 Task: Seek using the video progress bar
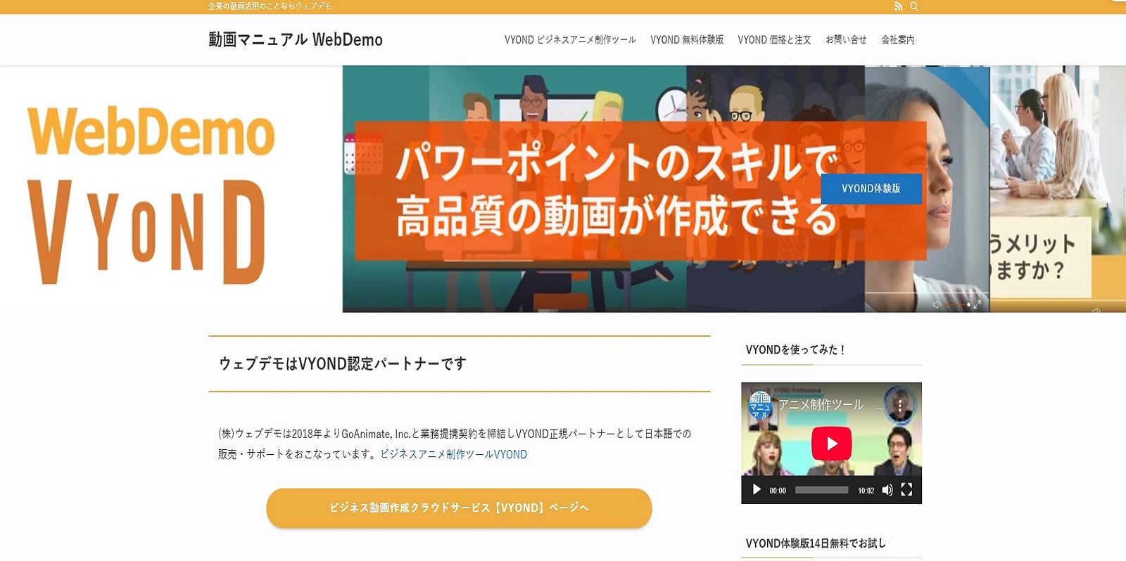click(821, 490)
